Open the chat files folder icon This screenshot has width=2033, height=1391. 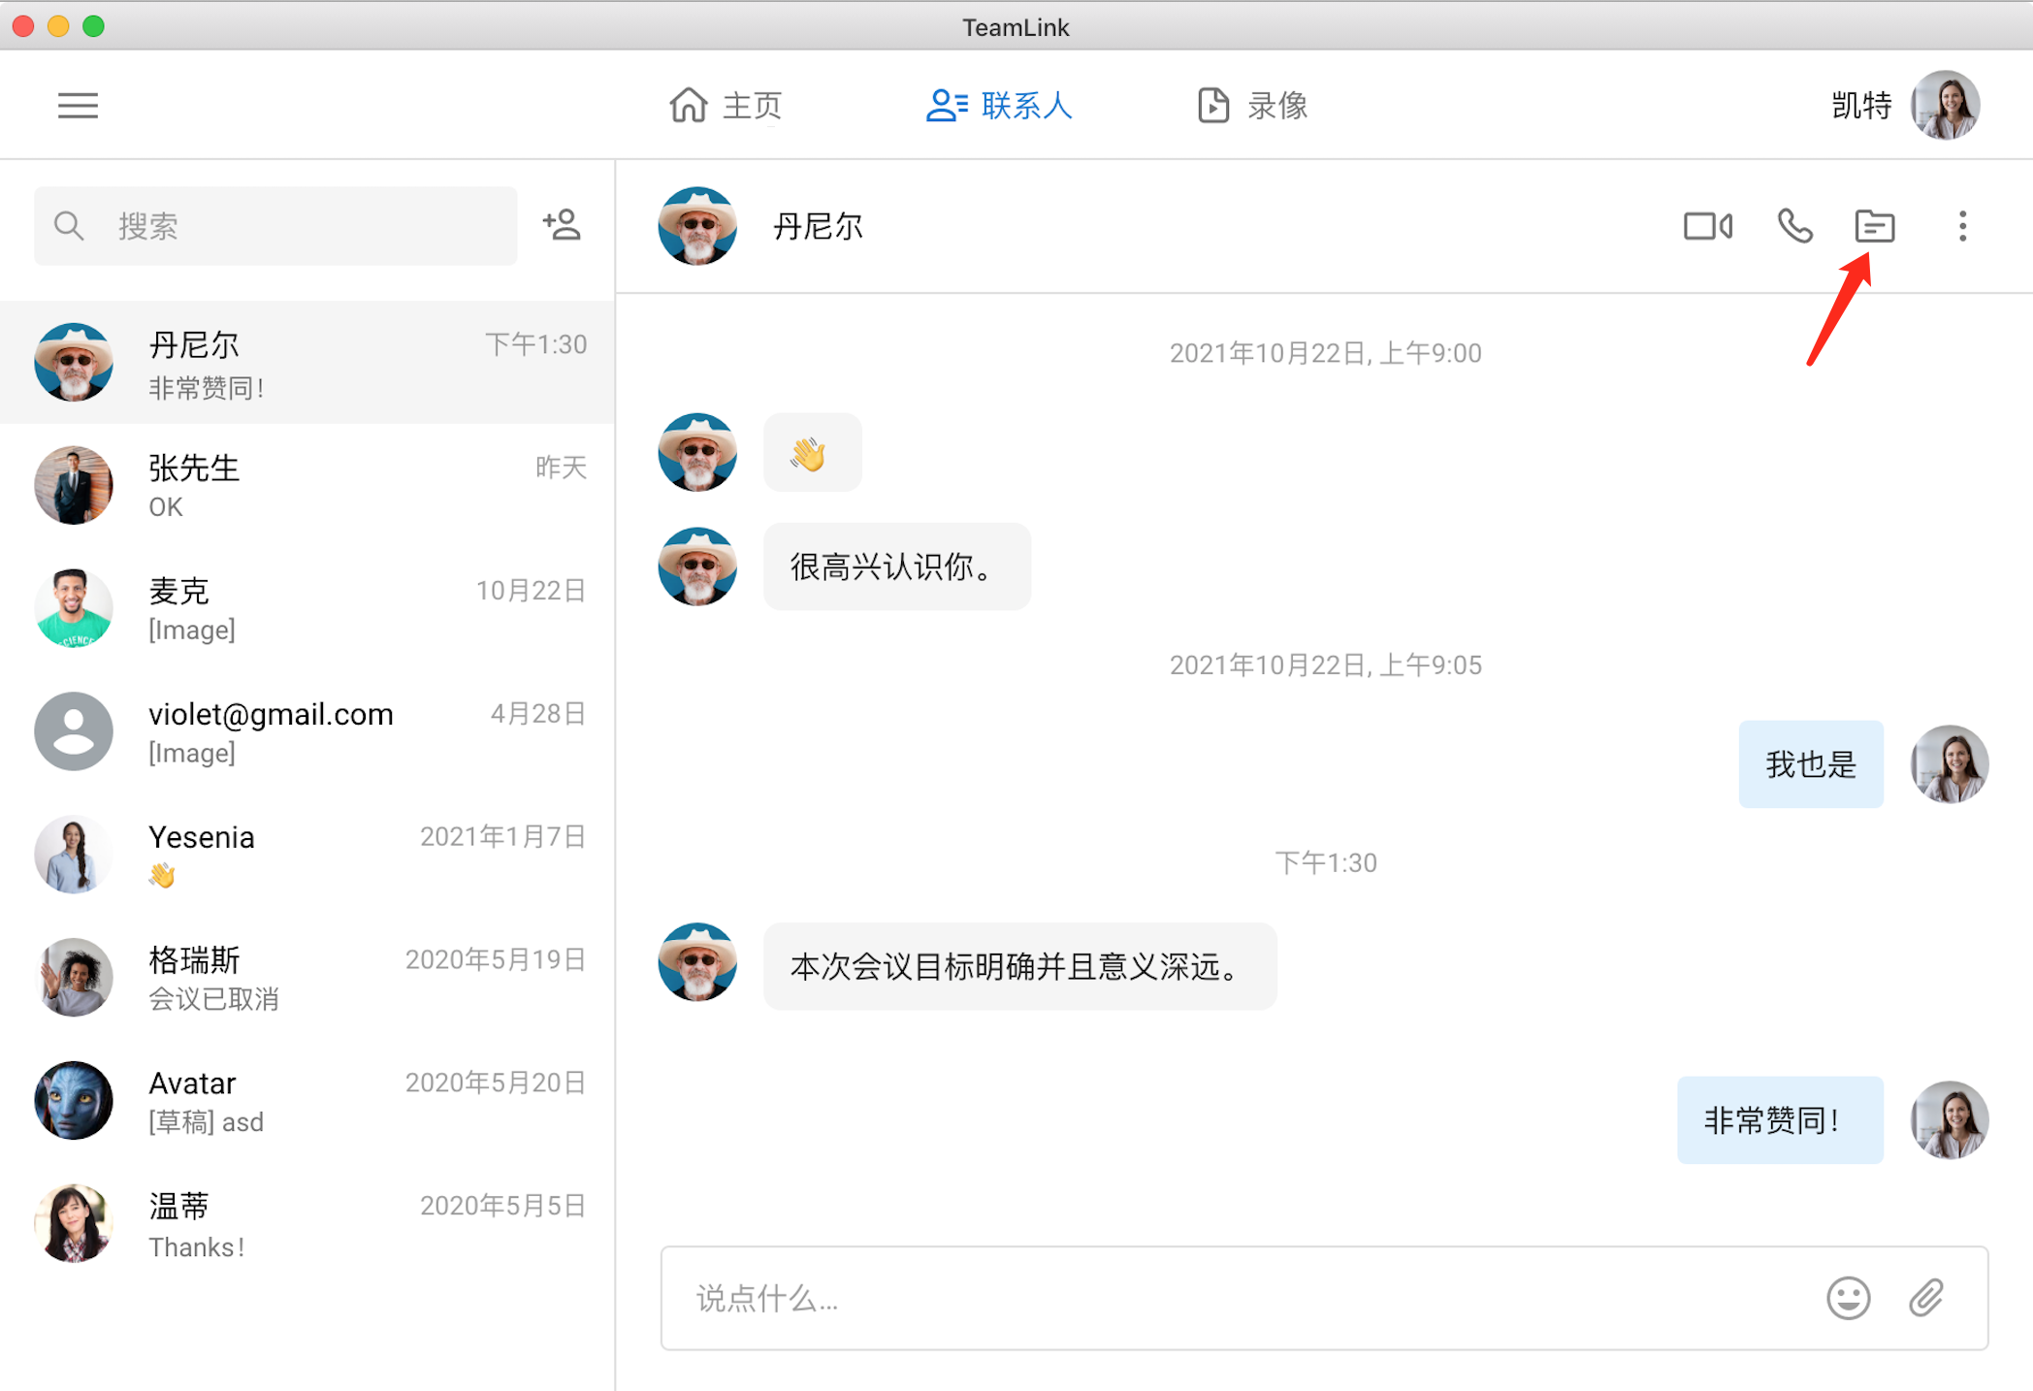[1874, 226]
